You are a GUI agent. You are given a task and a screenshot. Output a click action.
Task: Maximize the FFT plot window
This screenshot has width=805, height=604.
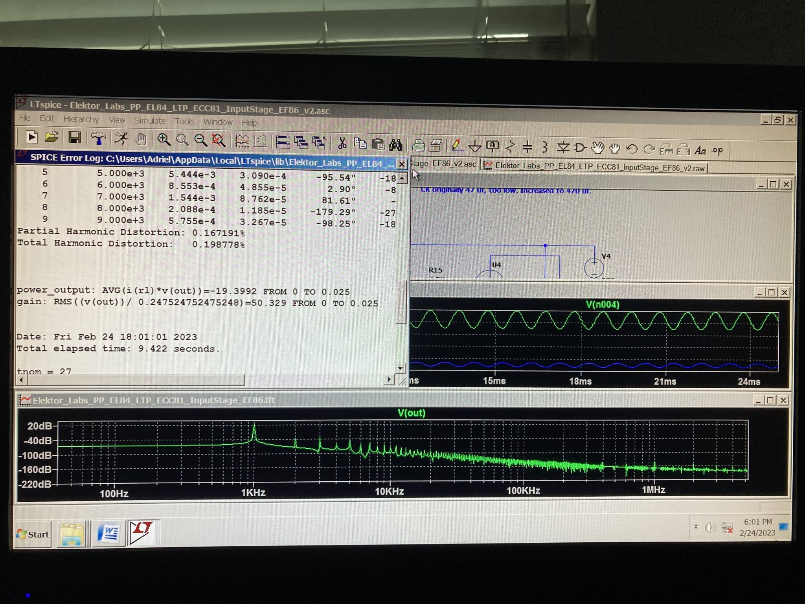pos(770,400)
